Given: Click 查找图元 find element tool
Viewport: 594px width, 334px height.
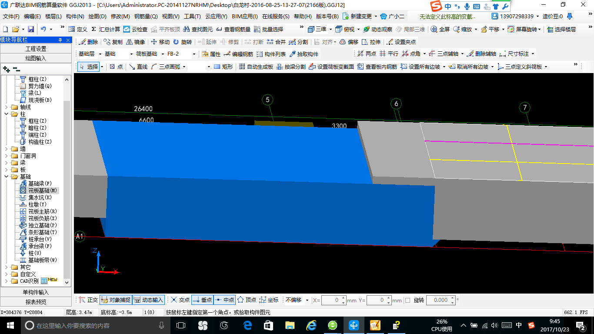Looking at the screenshot, I should click(198, 29).
